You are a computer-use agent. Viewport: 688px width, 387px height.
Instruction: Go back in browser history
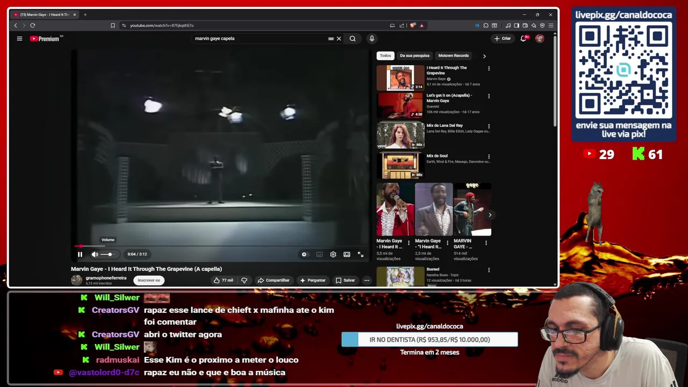click(x=16, y=25)
